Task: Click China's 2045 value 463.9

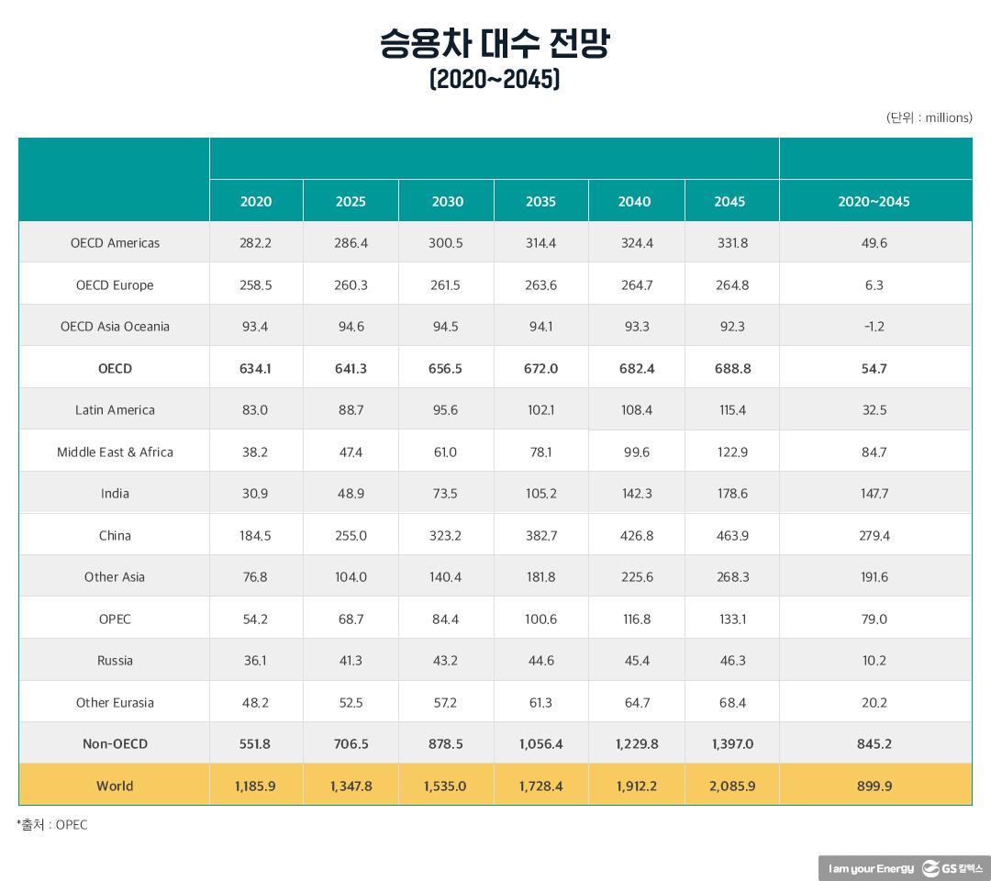Action: pyautogui.click(x=731, y=535)
